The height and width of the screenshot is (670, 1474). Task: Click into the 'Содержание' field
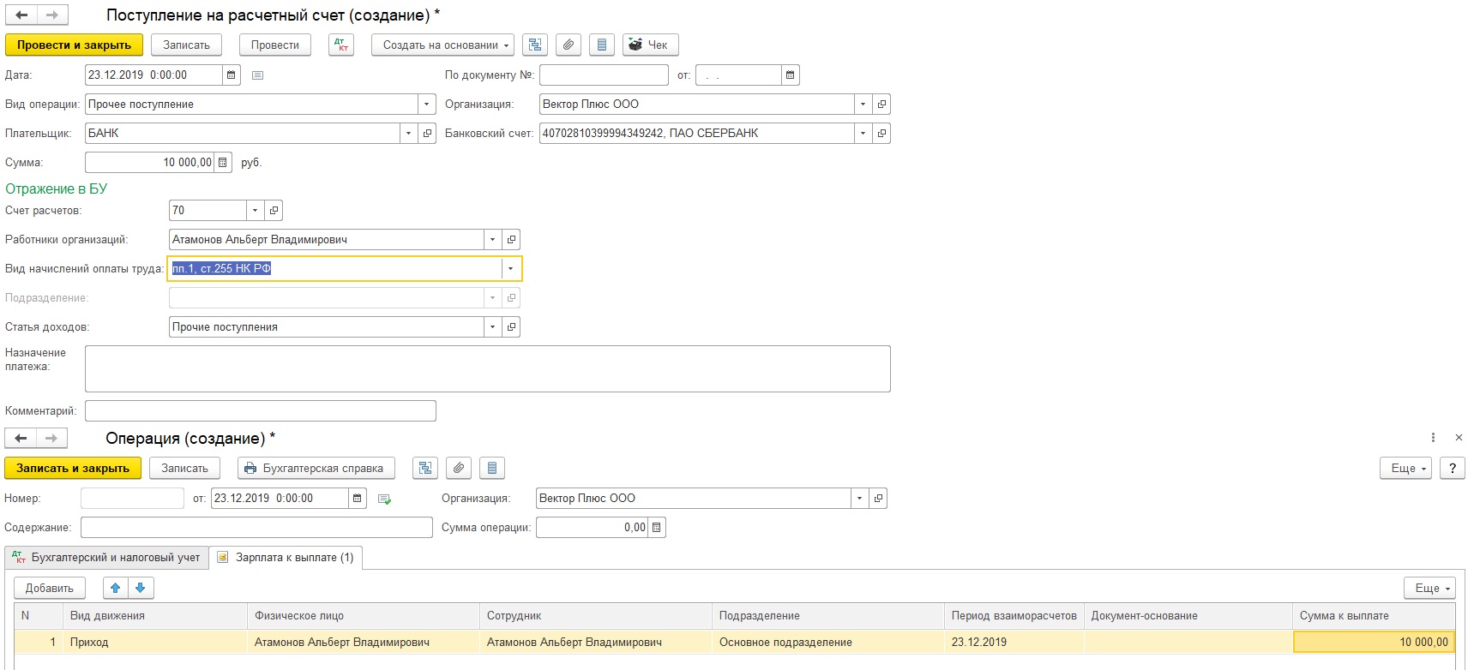pos(256,527)
